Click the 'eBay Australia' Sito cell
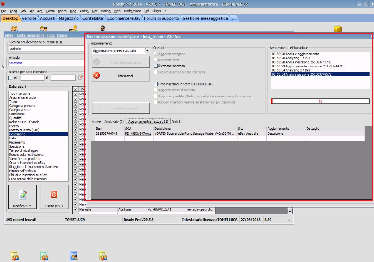The image size is (374, 262). click(x=252, y=134)
